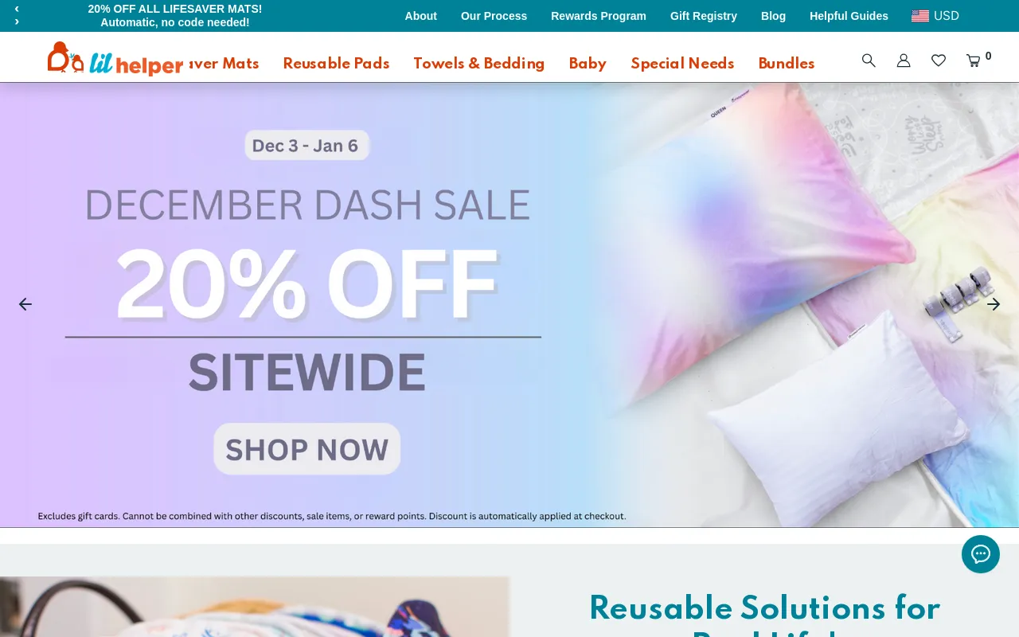Expand the Towels & Bedding menu
Viewport: 1019px width, 637px height.
tap(479, 64)
